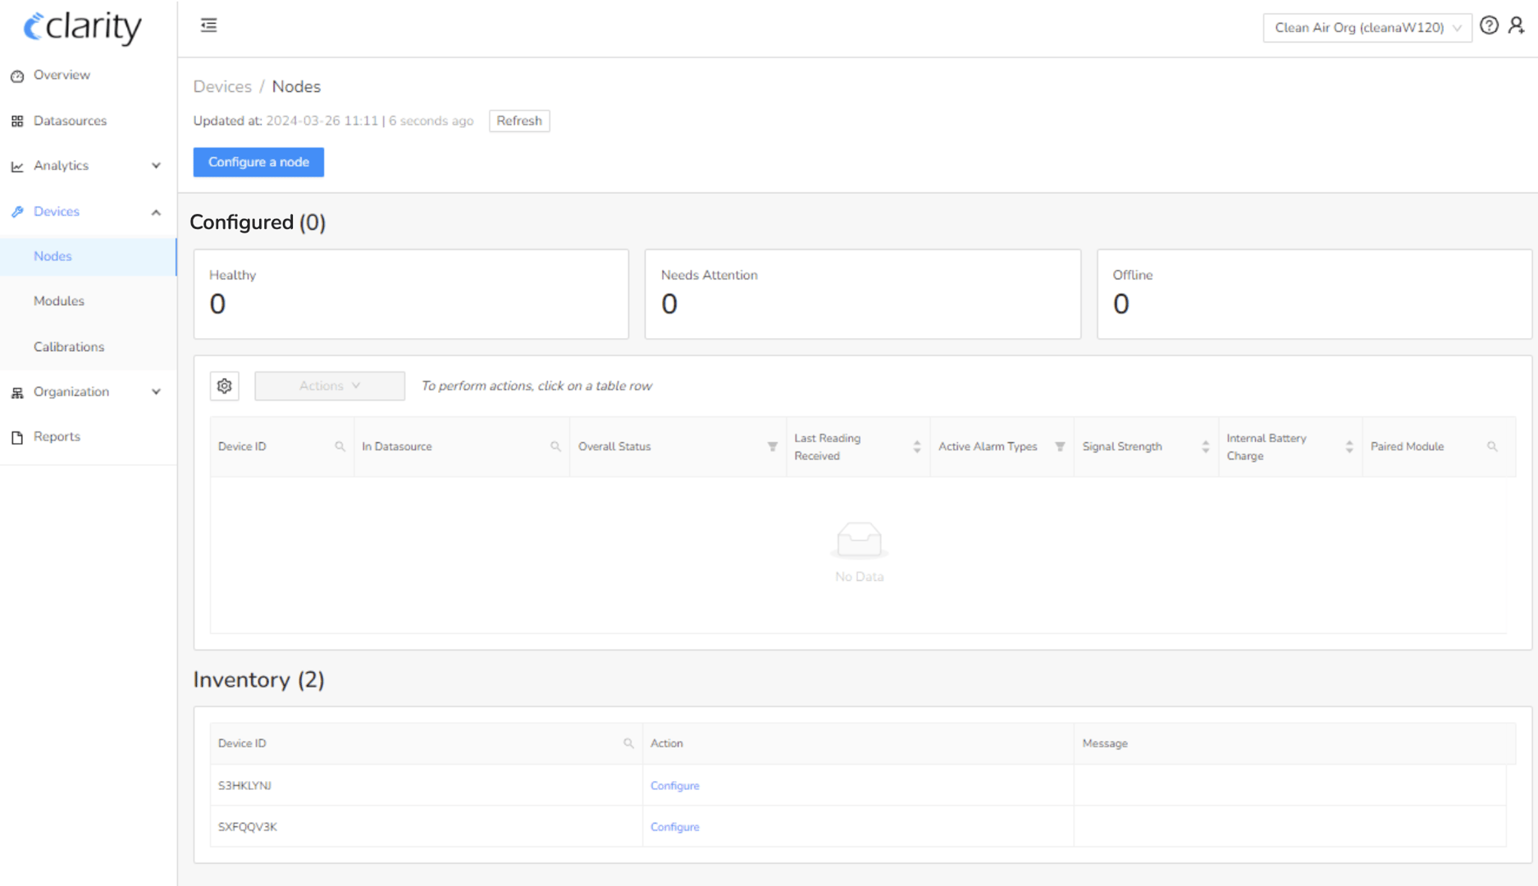The width and height of the screenshot is (1538, 886).
Task: Select Calibrations in the Devices menu
Action: coord(69,346)
